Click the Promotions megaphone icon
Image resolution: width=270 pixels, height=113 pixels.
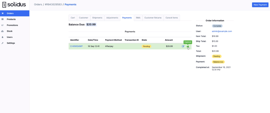click(x=3, y=25)
